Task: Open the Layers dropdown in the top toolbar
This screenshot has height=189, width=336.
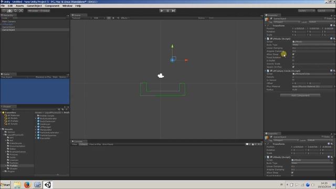Action: (x=307, y=10)
